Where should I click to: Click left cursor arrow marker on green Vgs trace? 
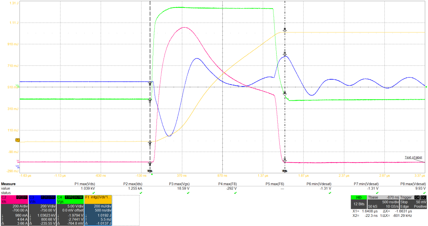coord(150,100)
